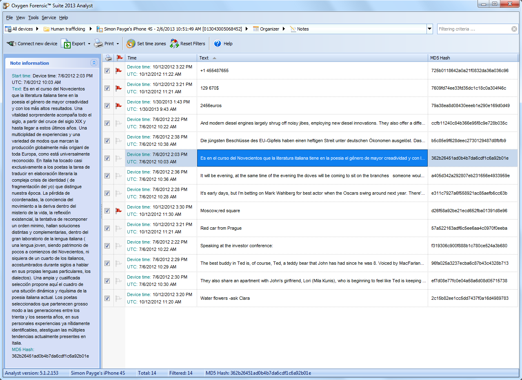Toggle the flag on the +1 455487655 note
522x380 pixels.
click(x=119, y=70)
